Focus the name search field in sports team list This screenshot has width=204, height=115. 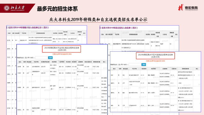coord(42,57)
